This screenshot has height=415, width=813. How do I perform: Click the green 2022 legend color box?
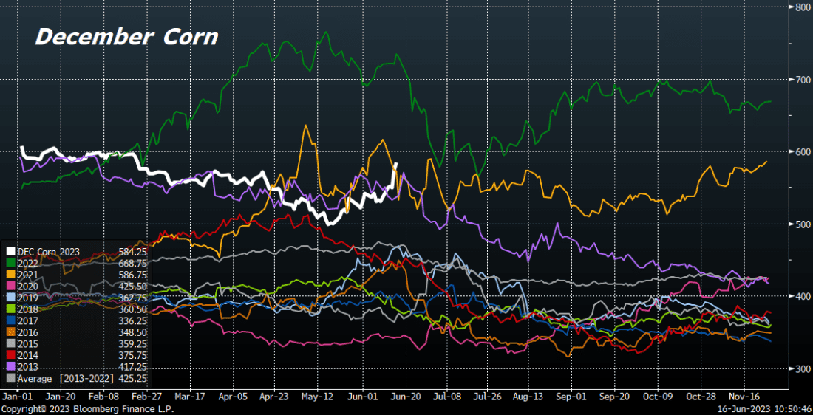(9, 263)
